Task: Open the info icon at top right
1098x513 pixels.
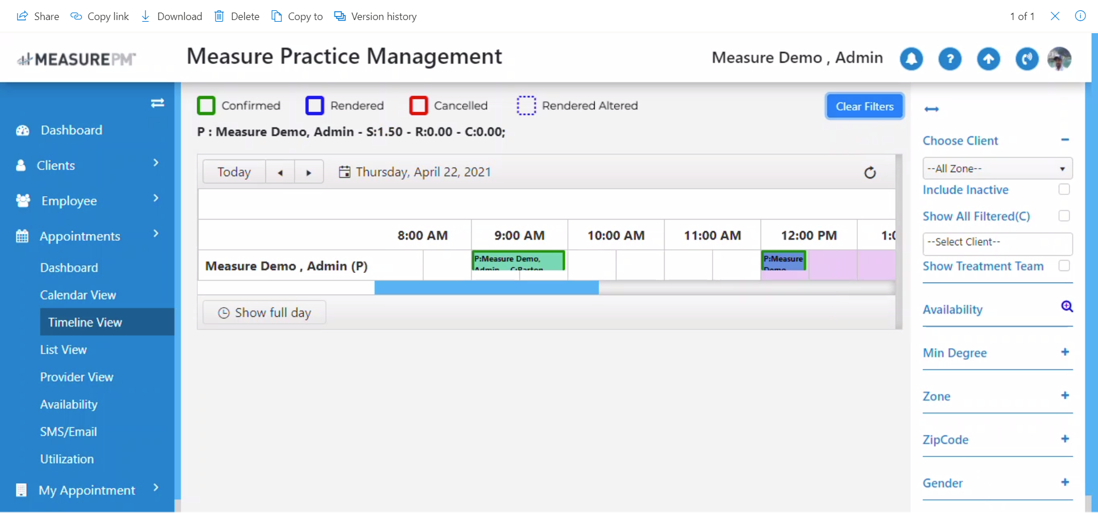Action: tap(1080, 16)
